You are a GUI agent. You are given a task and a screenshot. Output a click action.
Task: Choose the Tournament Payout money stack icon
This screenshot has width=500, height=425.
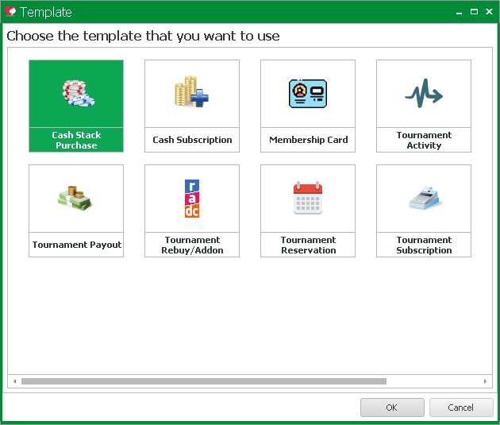tap(75, 198)
